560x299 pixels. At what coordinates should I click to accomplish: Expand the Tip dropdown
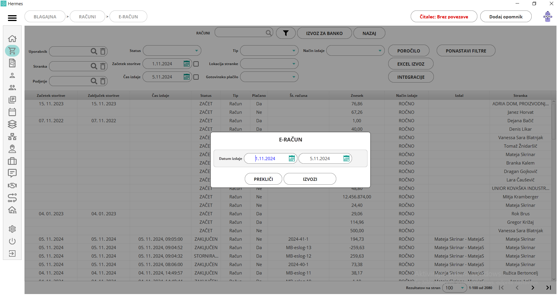[x=269, y=50]
